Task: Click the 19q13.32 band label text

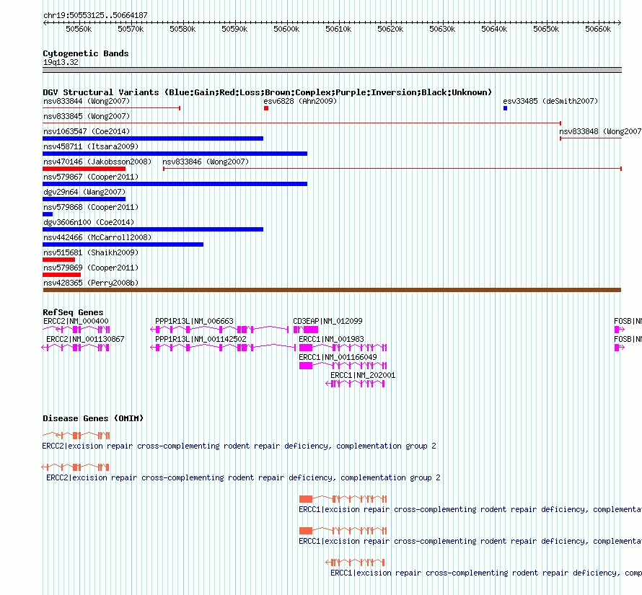Action: 61,62
